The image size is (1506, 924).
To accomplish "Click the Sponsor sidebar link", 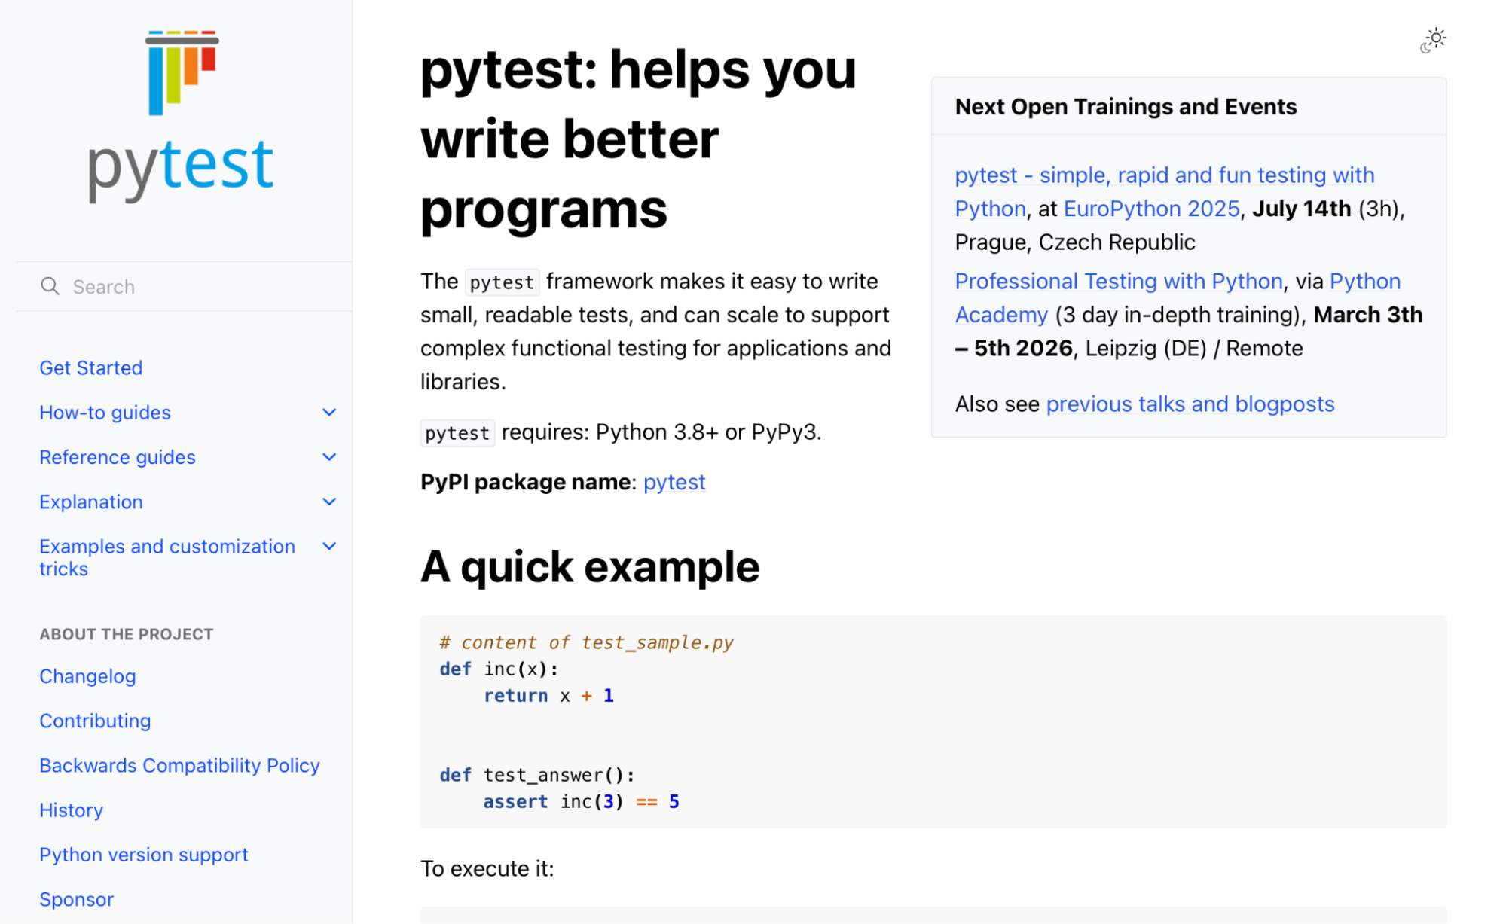I will pyautogui.click(x=76, y=899).
